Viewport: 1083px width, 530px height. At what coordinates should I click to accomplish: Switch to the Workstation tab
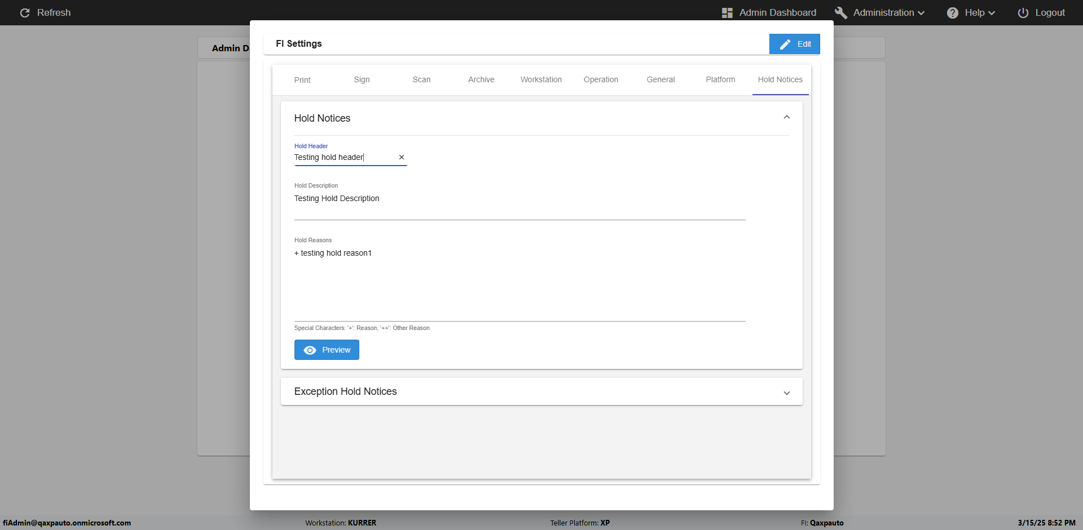pyautogui.click(x=541, y=80)
